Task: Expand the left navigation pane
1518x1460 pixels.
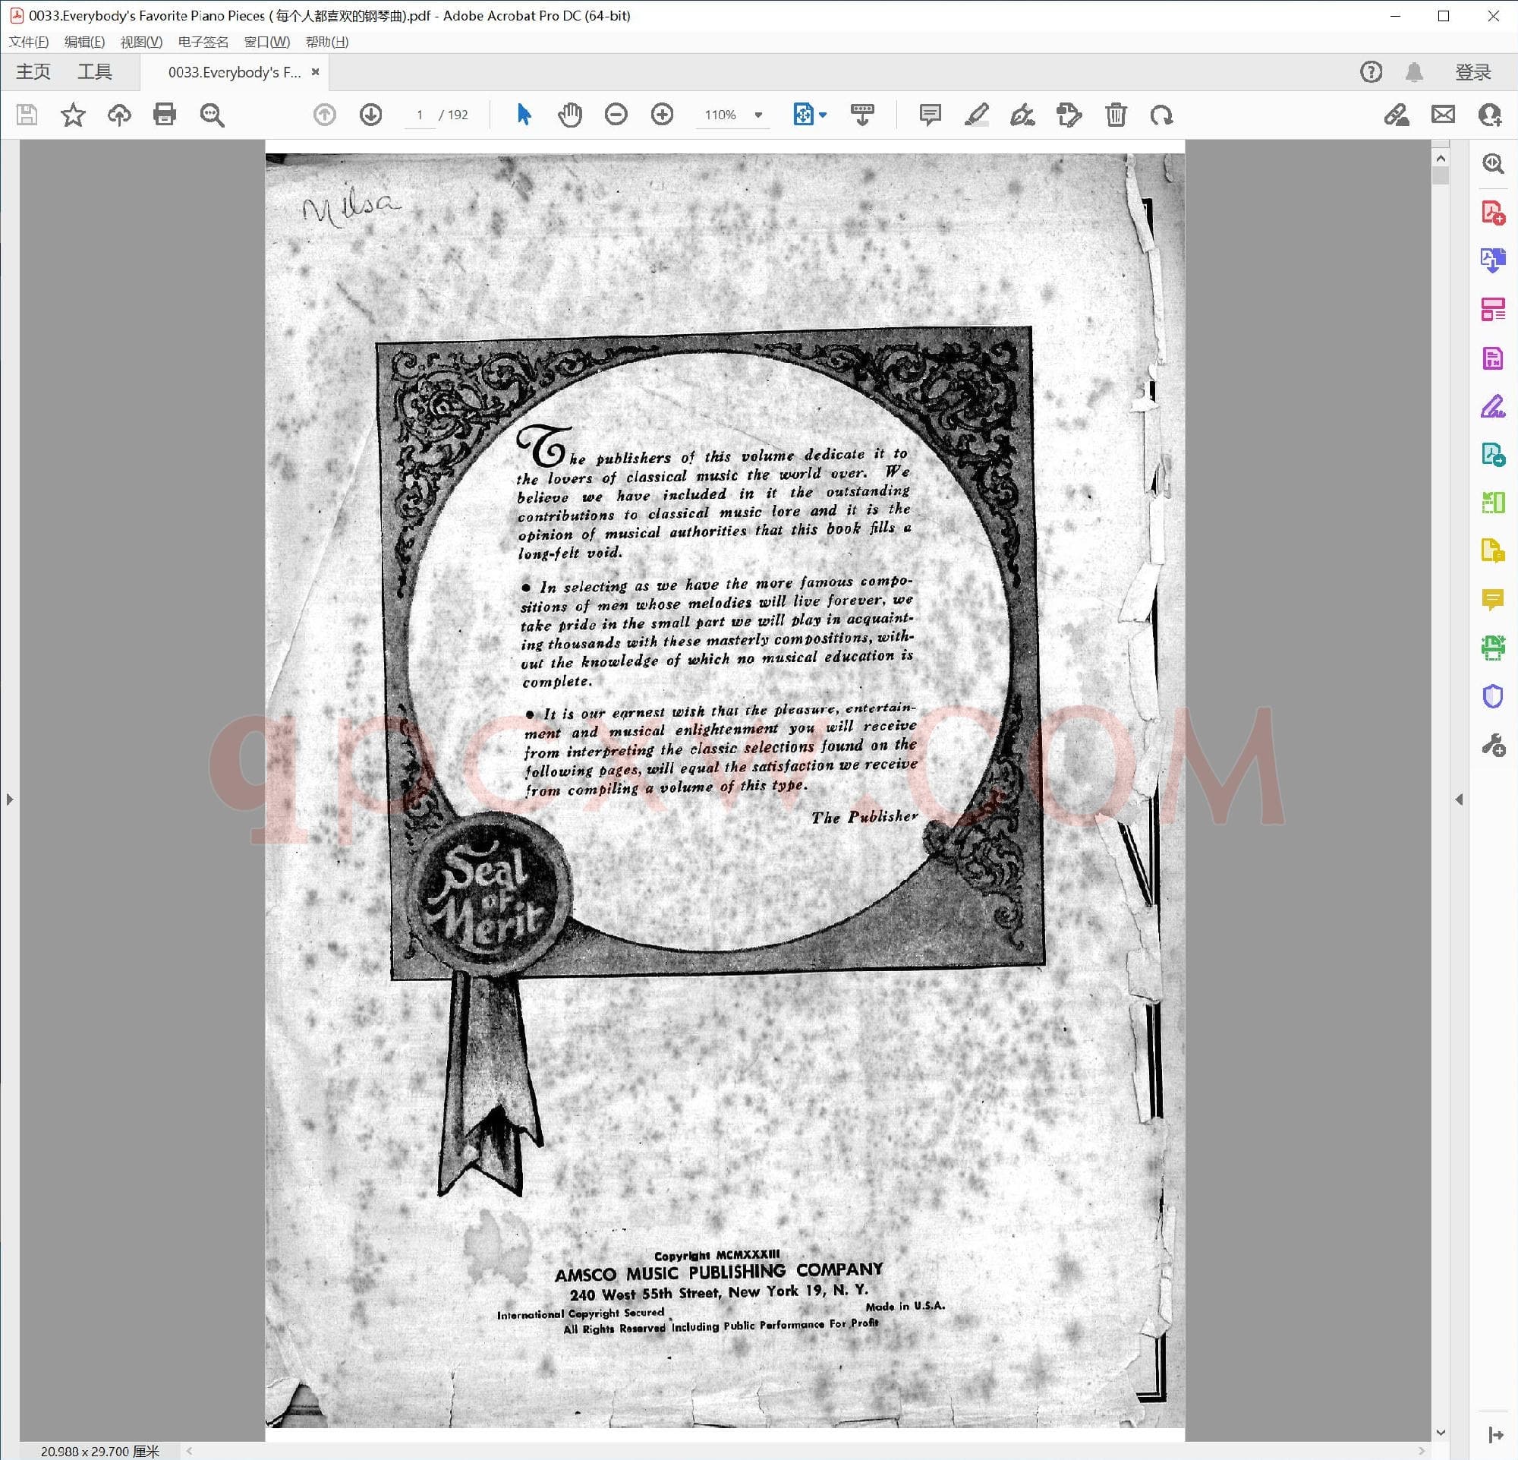Action: [9, 799]
